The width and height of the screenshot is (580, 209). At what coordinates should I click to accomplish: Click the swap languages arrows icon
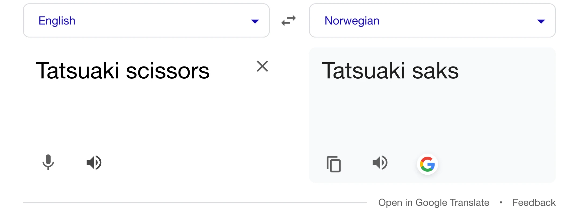pyautogui.click(x=289, y=20)
